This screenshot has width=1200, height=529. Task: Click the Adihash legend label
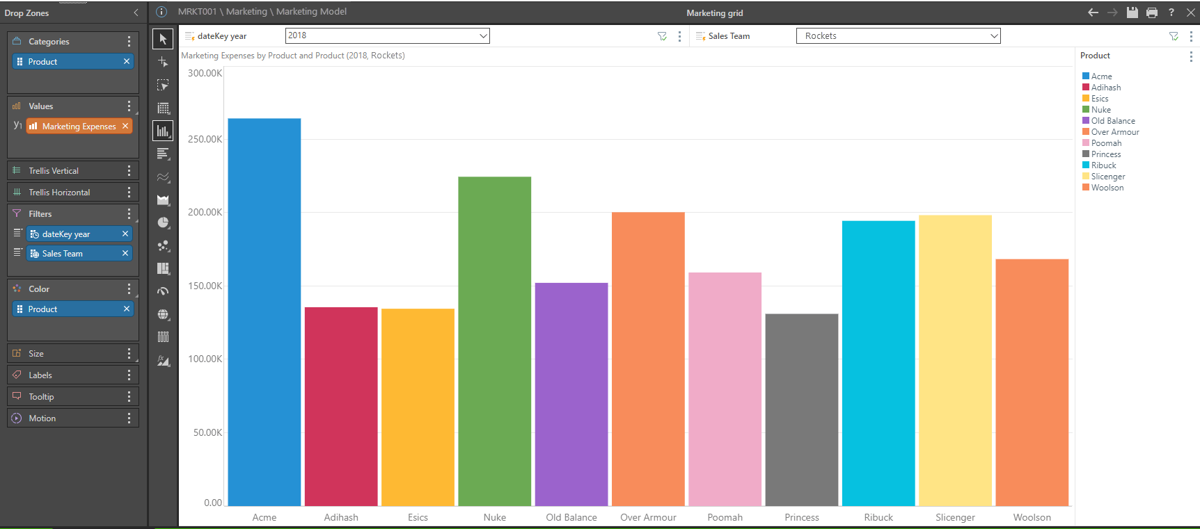point(1106,88)
